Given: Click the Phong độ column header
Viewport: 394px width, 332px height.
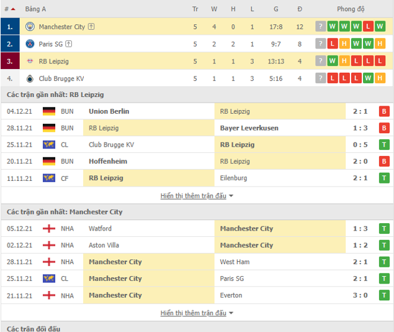Looking at the screenshot, I should click(x=351, y=9).
